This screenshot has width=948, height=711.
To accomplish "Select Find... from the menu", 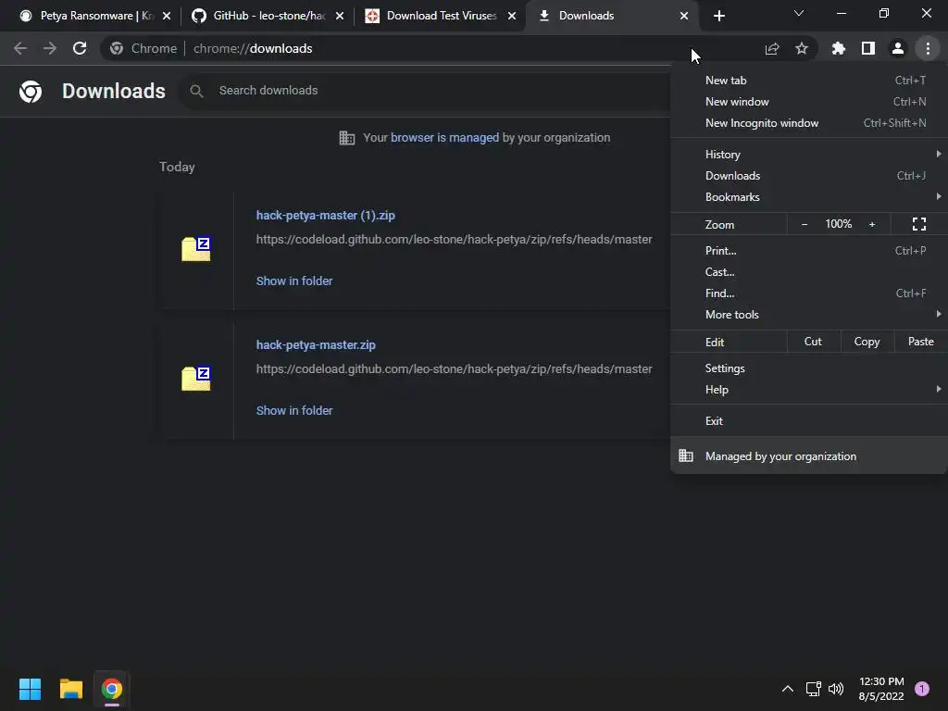I will pos(809,293).
